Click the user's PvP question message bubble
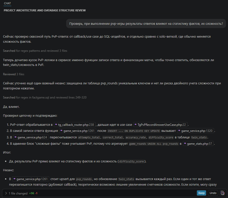Viewport: 228px width, 198px height. coord(146,23)
